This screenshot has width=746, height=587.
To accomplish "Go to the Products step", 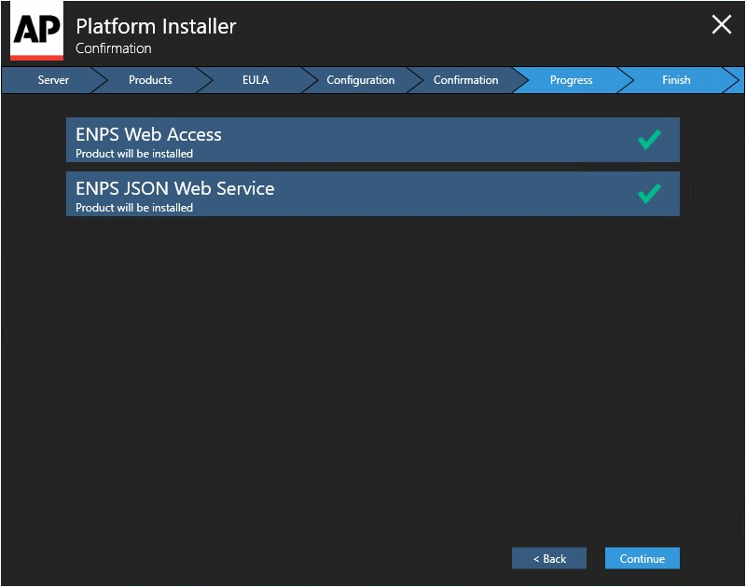I will tap(150, 80).
